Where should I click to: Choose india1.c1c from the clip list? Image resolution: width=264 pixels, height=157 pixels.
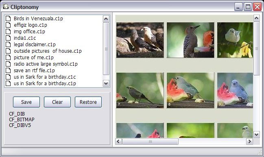25,38
